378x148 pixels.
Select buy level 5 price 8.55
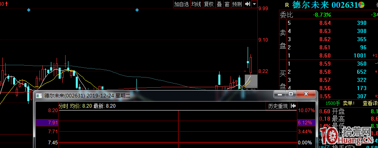[x=325, y=96]
